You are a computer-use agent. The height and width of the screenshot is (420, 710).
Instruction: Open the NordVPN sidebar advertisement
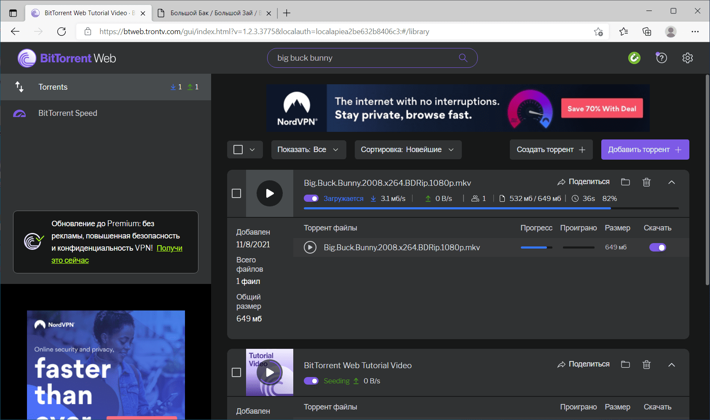click(x=106, y=365)
